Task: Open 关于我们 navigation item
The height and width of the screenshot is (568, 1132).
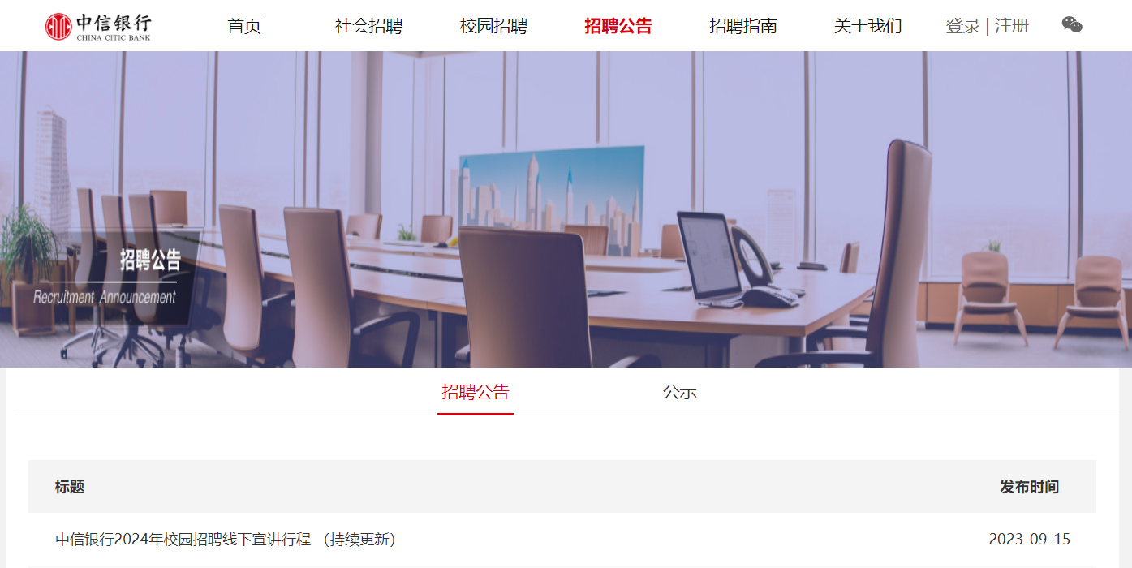Action: (868, 26)
